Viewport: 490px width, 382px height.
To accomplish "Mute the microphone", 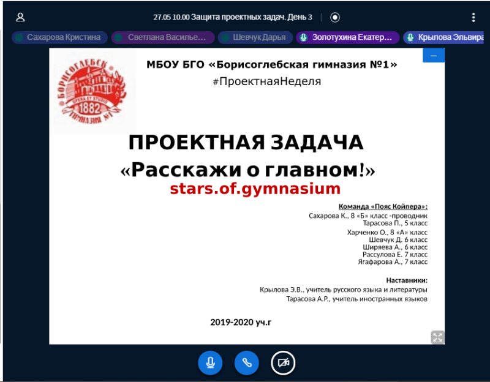I will (x=210, y=362).
